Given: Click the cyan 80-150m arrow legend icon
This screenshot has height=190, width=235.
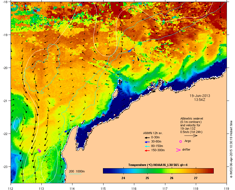Looking at the screenshot, I should 147,146.
